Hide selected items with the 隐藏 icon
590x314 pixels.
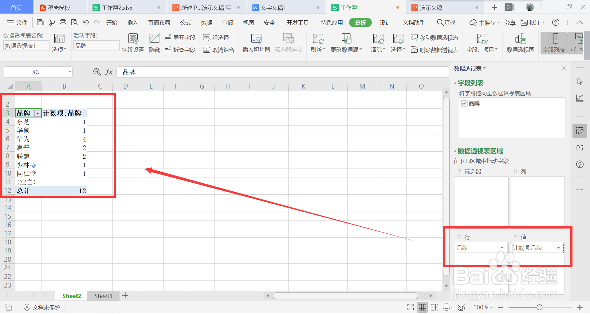tap(154, 43)
